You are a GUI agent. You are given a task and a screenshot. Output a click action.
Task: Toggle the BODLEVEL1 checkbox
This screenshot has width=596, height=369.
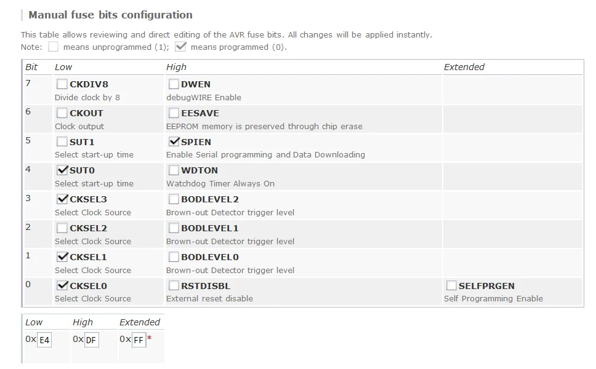(x=174, y=228)
